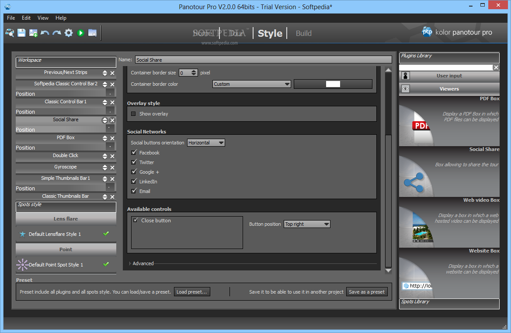Click reorder arrows for Social Share
Viewport: 511px width, 333px height.
105,120
